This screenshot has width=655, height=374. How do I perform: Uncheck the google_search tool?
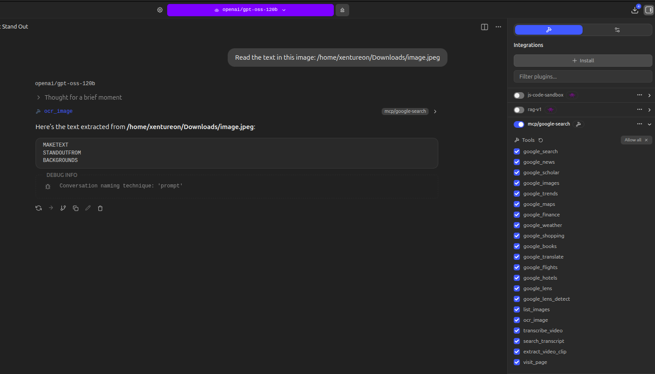tap(517, 151)
